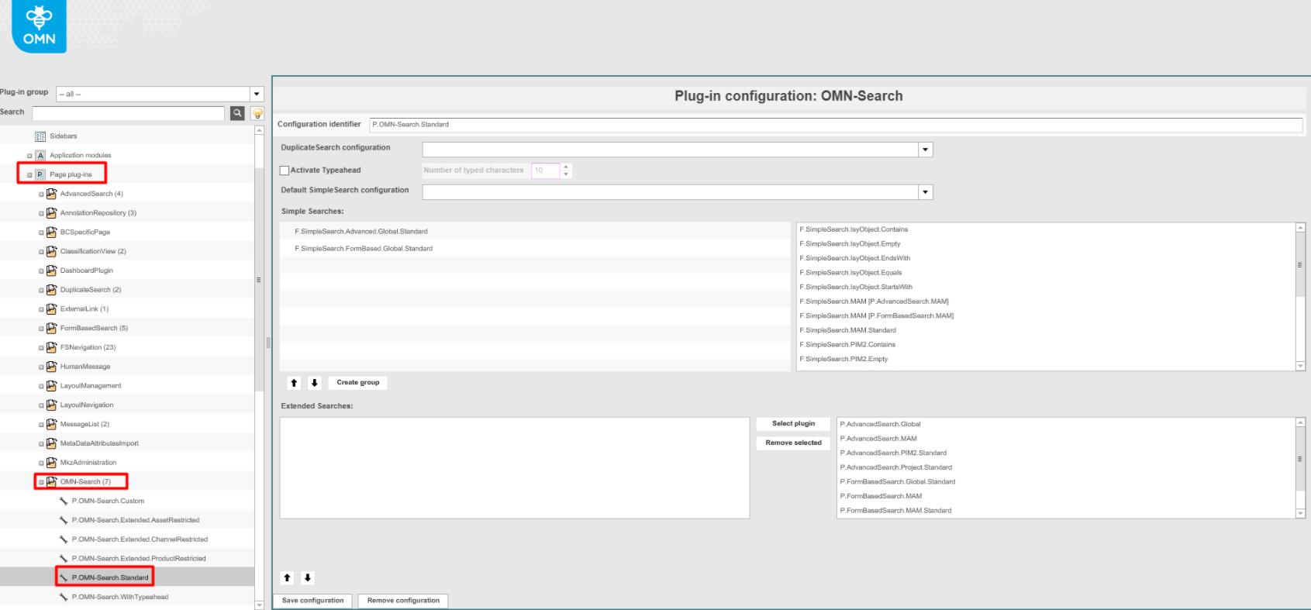The width and height of the screenshot is (1311, 610).
Task: Open Default SimpleSearch configuration dropdown
Action: tap(925, 192)
